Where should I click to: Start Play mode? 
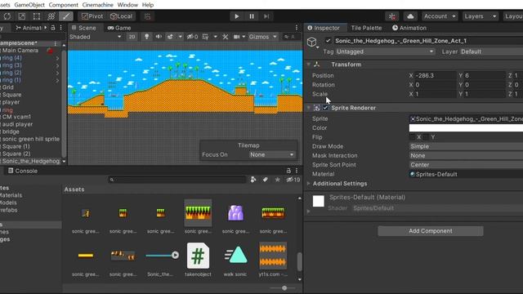(236, 16)
